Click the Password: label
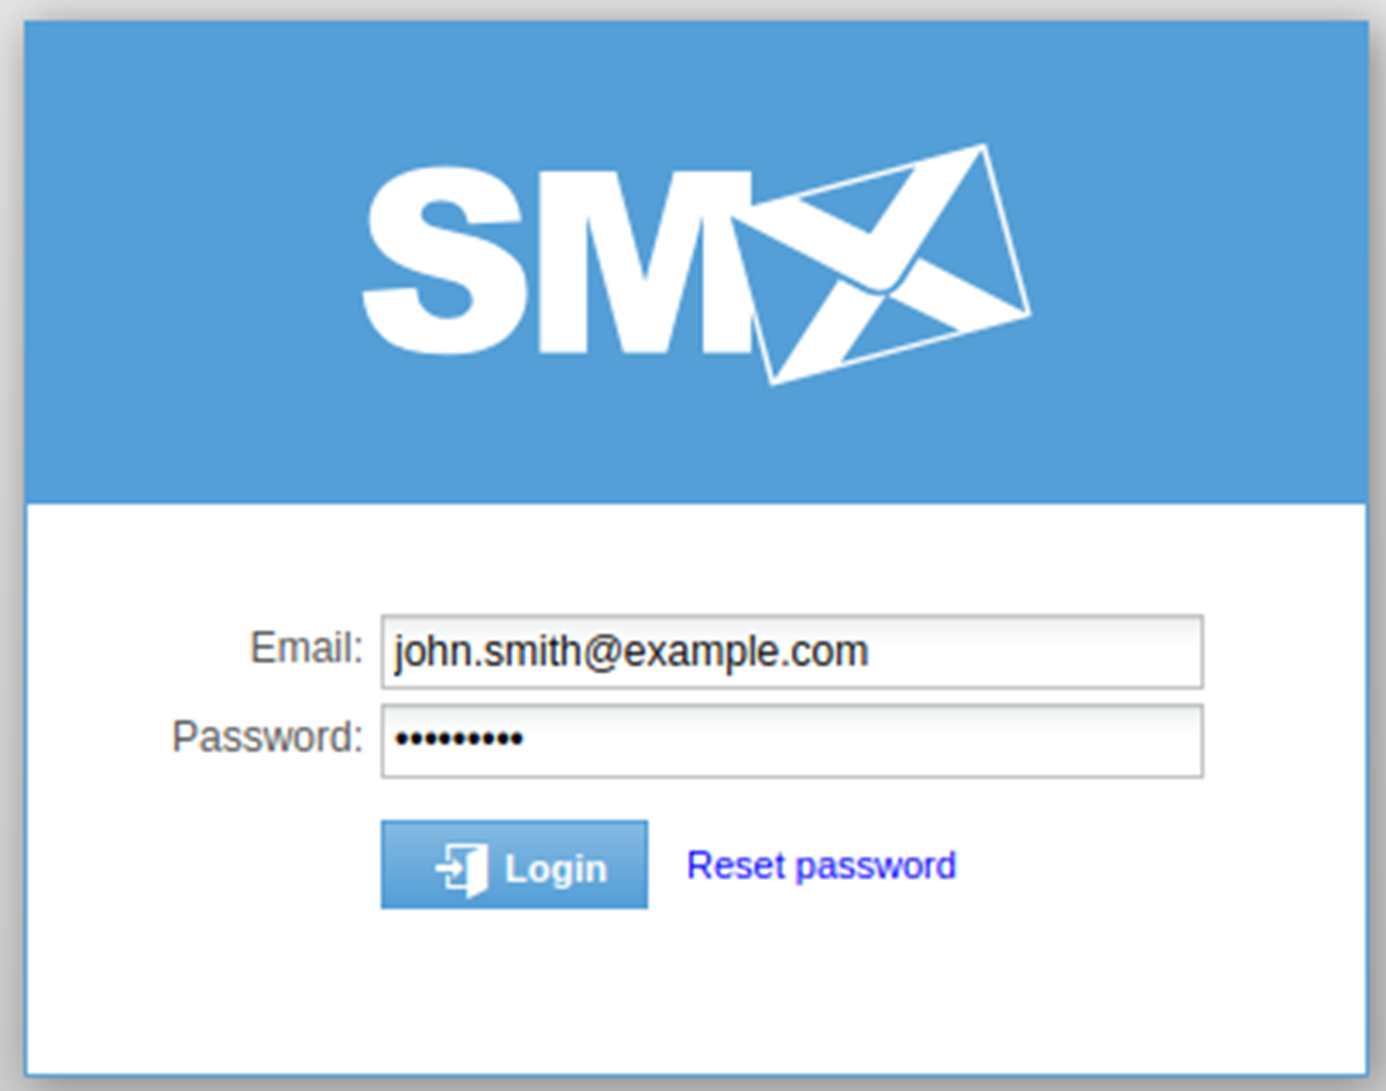The width and height of the screenshot is (1386, 1091). (x=267, y=737)
